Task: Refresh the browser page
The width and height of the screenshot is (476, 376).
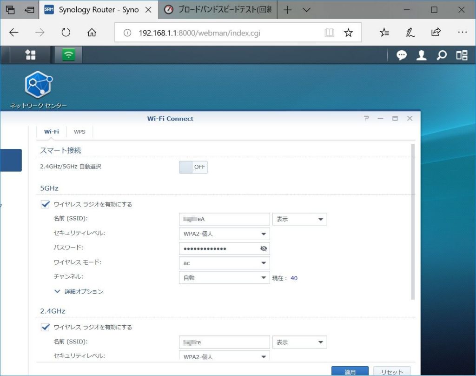Action: [x=66, y=33]
